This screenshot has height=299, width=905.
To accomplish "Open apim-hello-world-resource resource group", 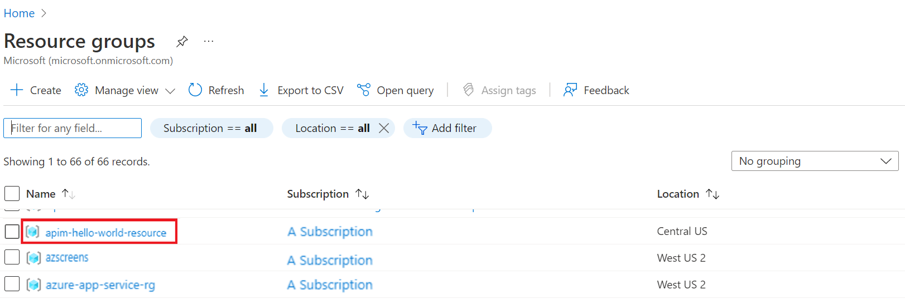I will pos(106,233).
